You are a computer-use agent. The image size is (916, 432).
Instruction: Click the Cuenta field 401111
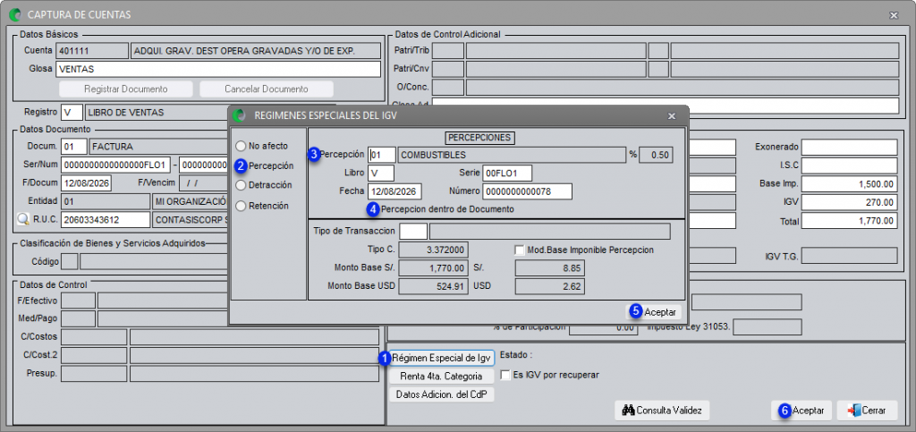click(92, 51)
